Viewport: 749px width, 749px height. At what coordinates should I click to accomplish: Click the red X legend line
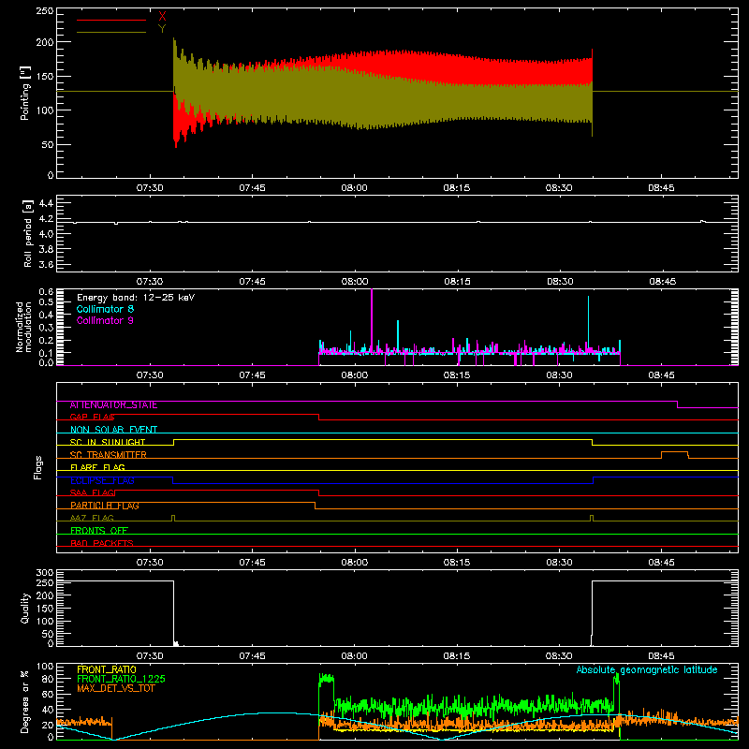111,20
